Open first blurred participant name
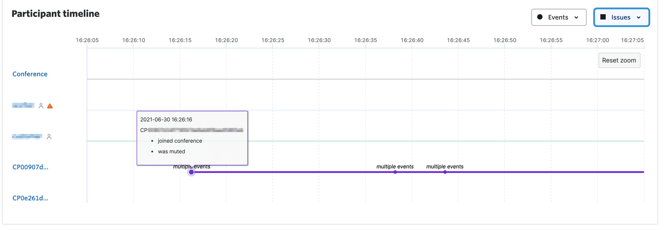 coord(23,105)
